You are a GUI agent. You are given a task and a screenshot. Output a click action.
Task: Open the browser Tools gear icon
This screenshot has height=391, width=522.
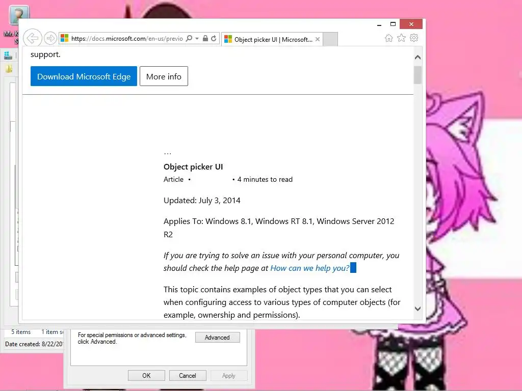(414, 38)
